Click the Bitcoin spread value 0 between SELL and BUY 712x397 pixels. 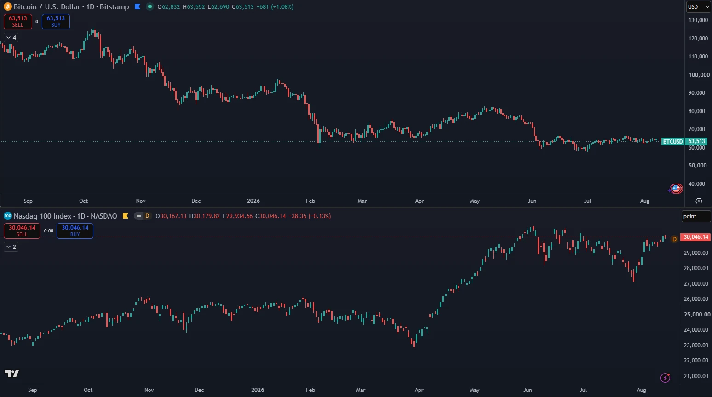pyautogui.click(x=37, y=22)
